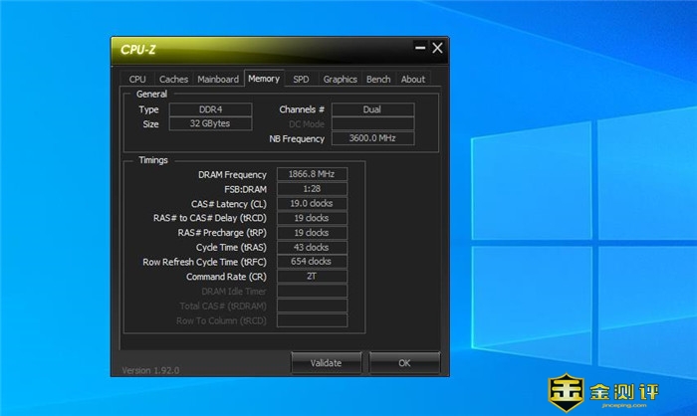The width and height of the screenshot is (697, 416).
Task: Show the About tab
Action: point(413,80)
